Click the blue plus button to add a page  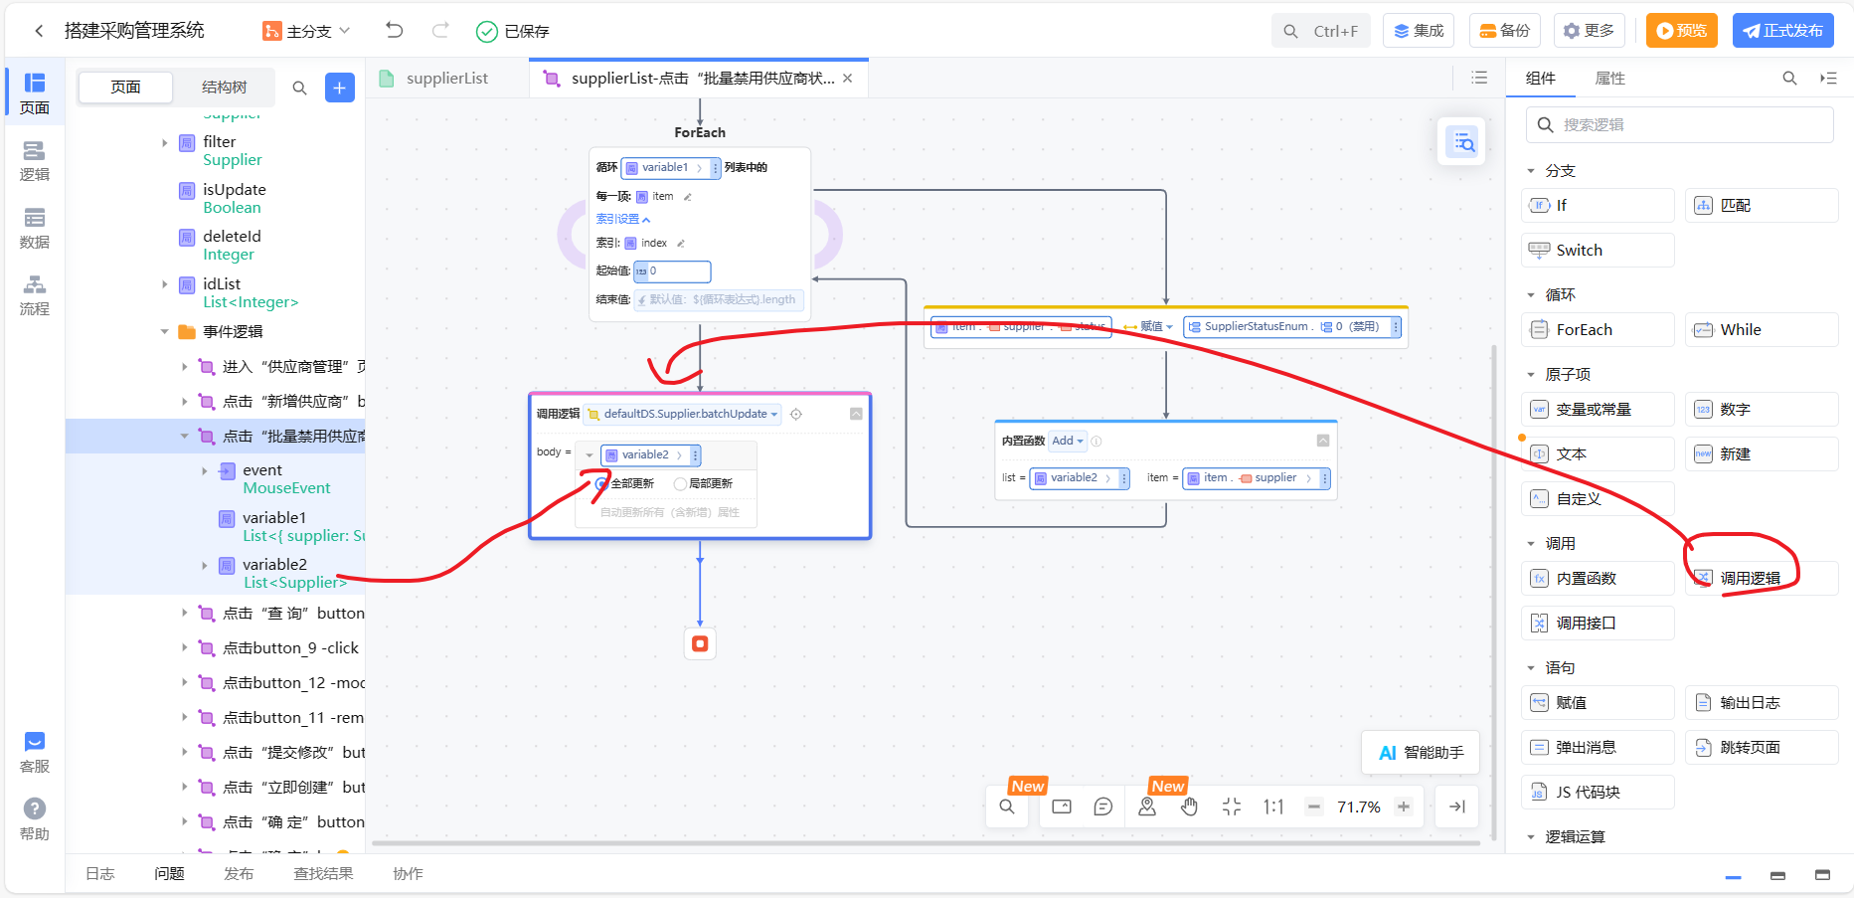tap(339, 88)
